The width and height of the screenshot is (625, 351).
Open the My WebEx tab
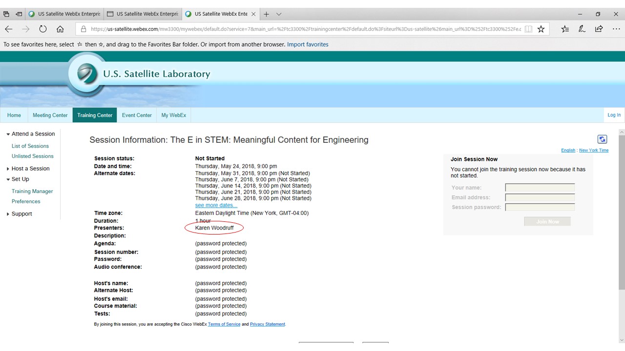173,116
